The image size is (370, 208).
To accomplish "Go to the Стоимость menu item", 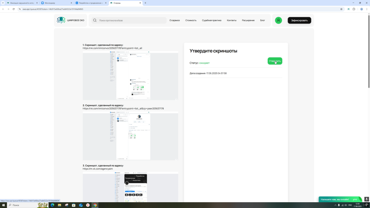I will (191, 20).
